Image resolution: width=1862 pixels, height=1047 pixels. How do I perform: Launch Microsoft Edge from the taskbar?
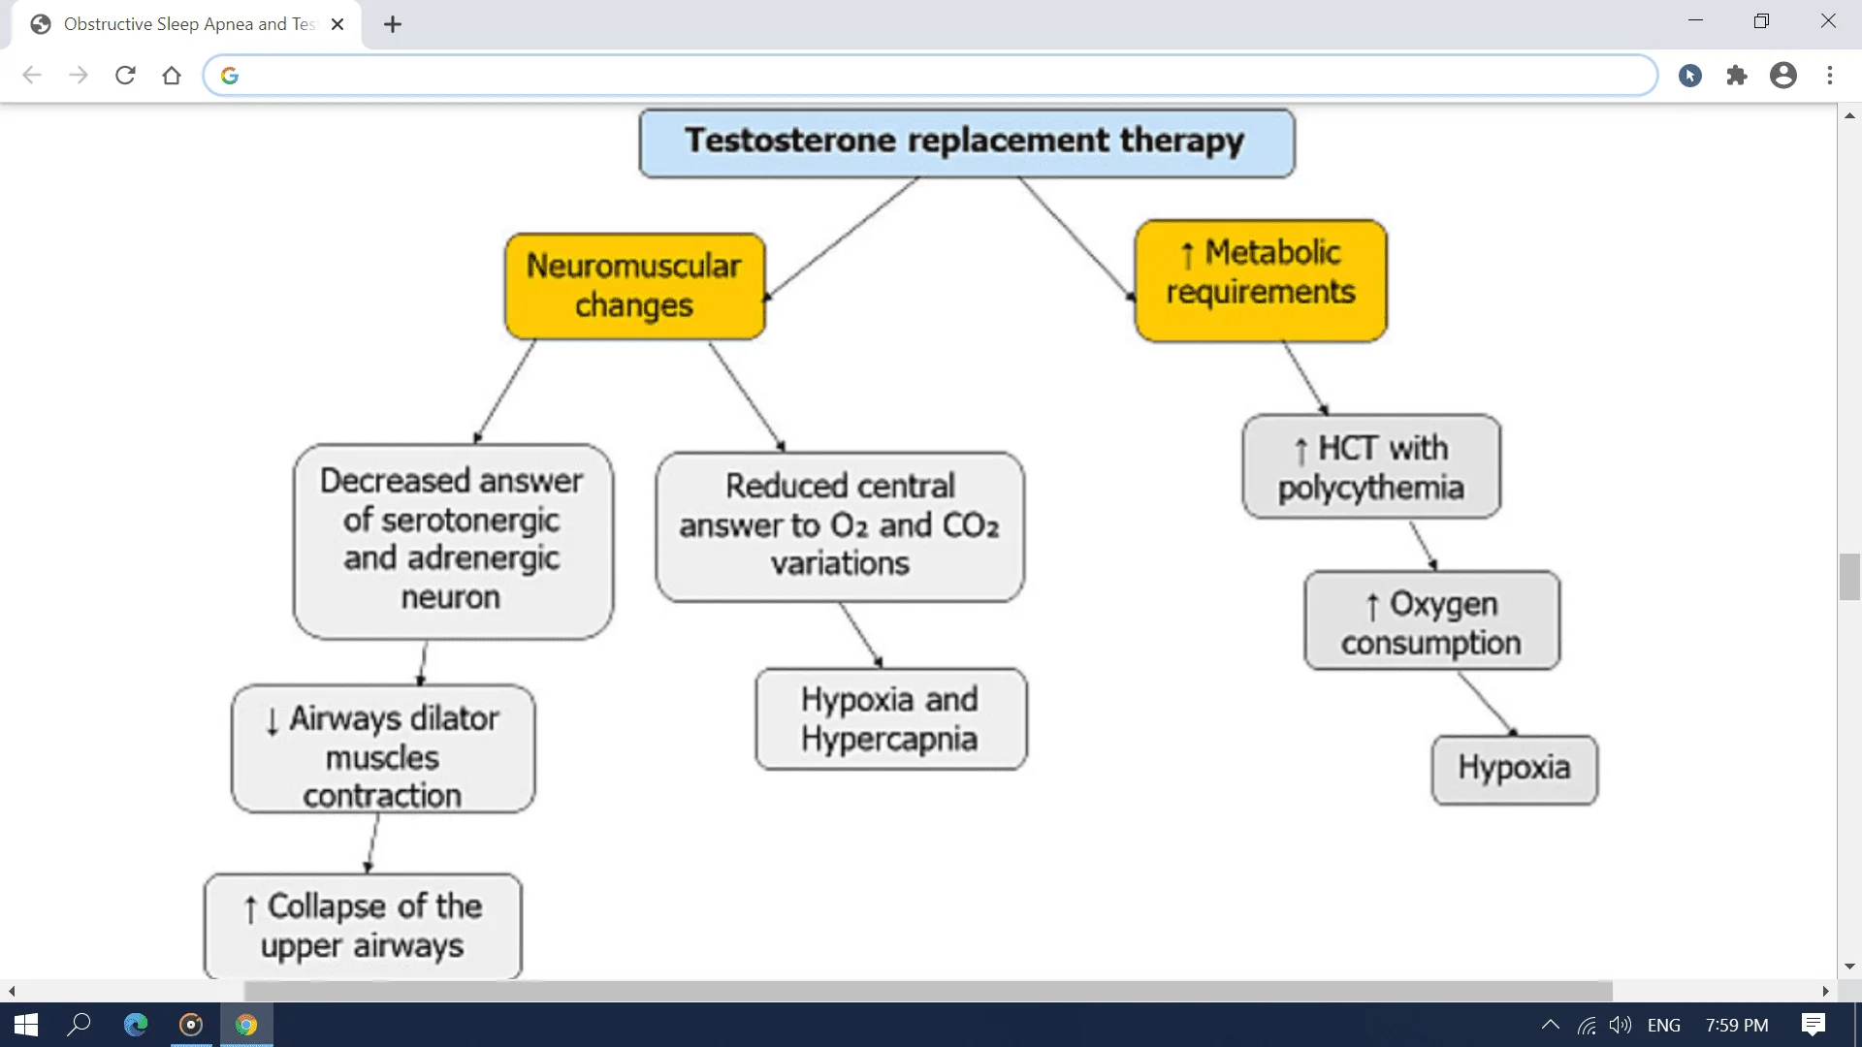coord(136,1025)
